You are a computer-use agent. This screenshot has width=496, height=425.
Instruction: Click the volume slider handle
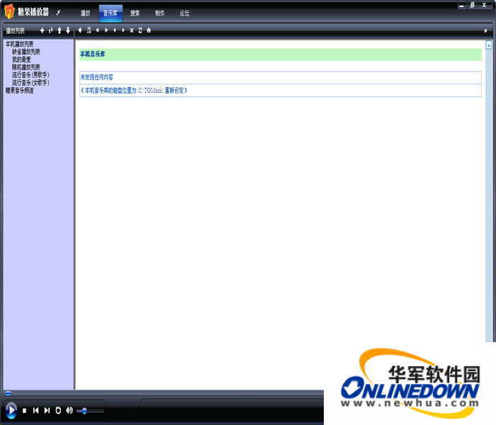click(84, 411)
